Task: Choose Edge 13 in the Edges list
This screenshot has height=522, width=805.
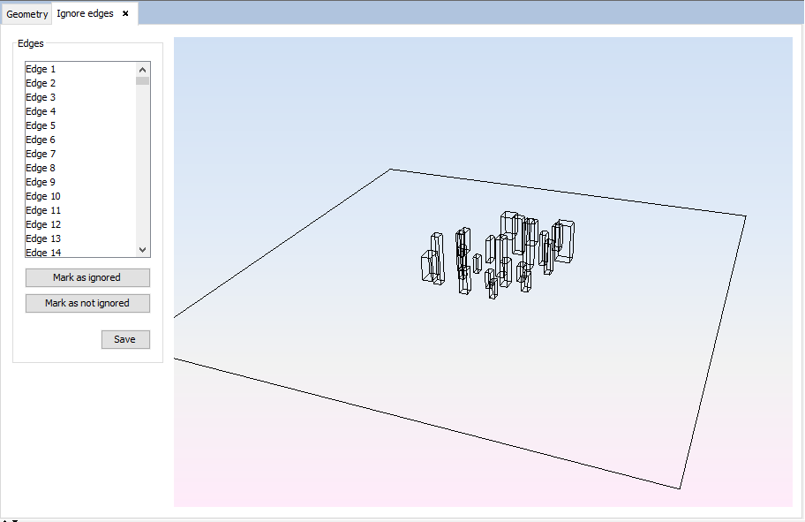Action: [43, 238]
